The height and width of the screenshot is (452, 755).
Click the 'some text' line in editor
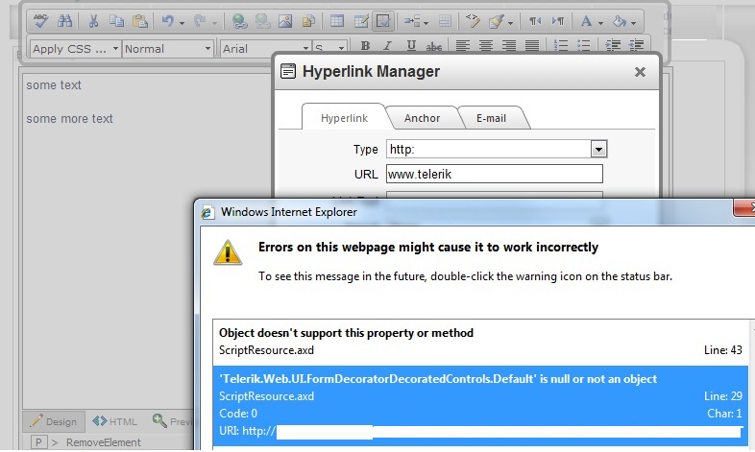tap(54, 85)
